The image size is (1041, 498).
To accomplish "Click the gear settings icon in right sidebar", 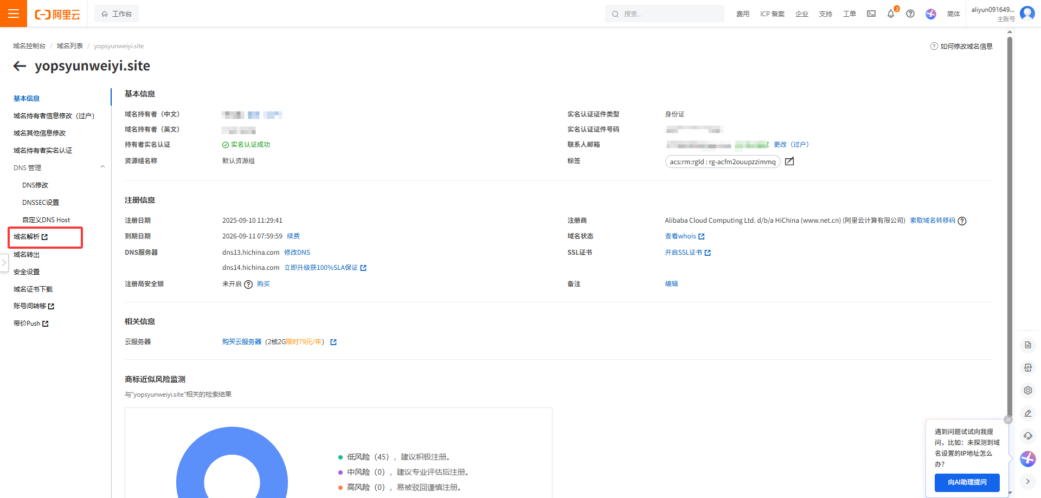I will 1027,391.
